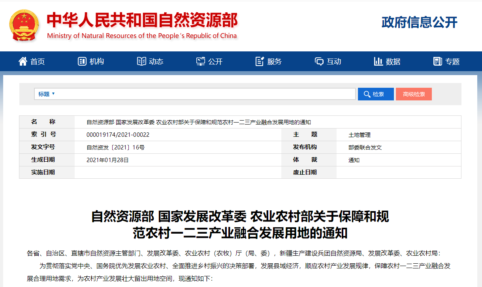The width and height of the screenshot is (482, 287).
Task: Click the 政府信息公开 header text
Action: (x=420, y=22)
